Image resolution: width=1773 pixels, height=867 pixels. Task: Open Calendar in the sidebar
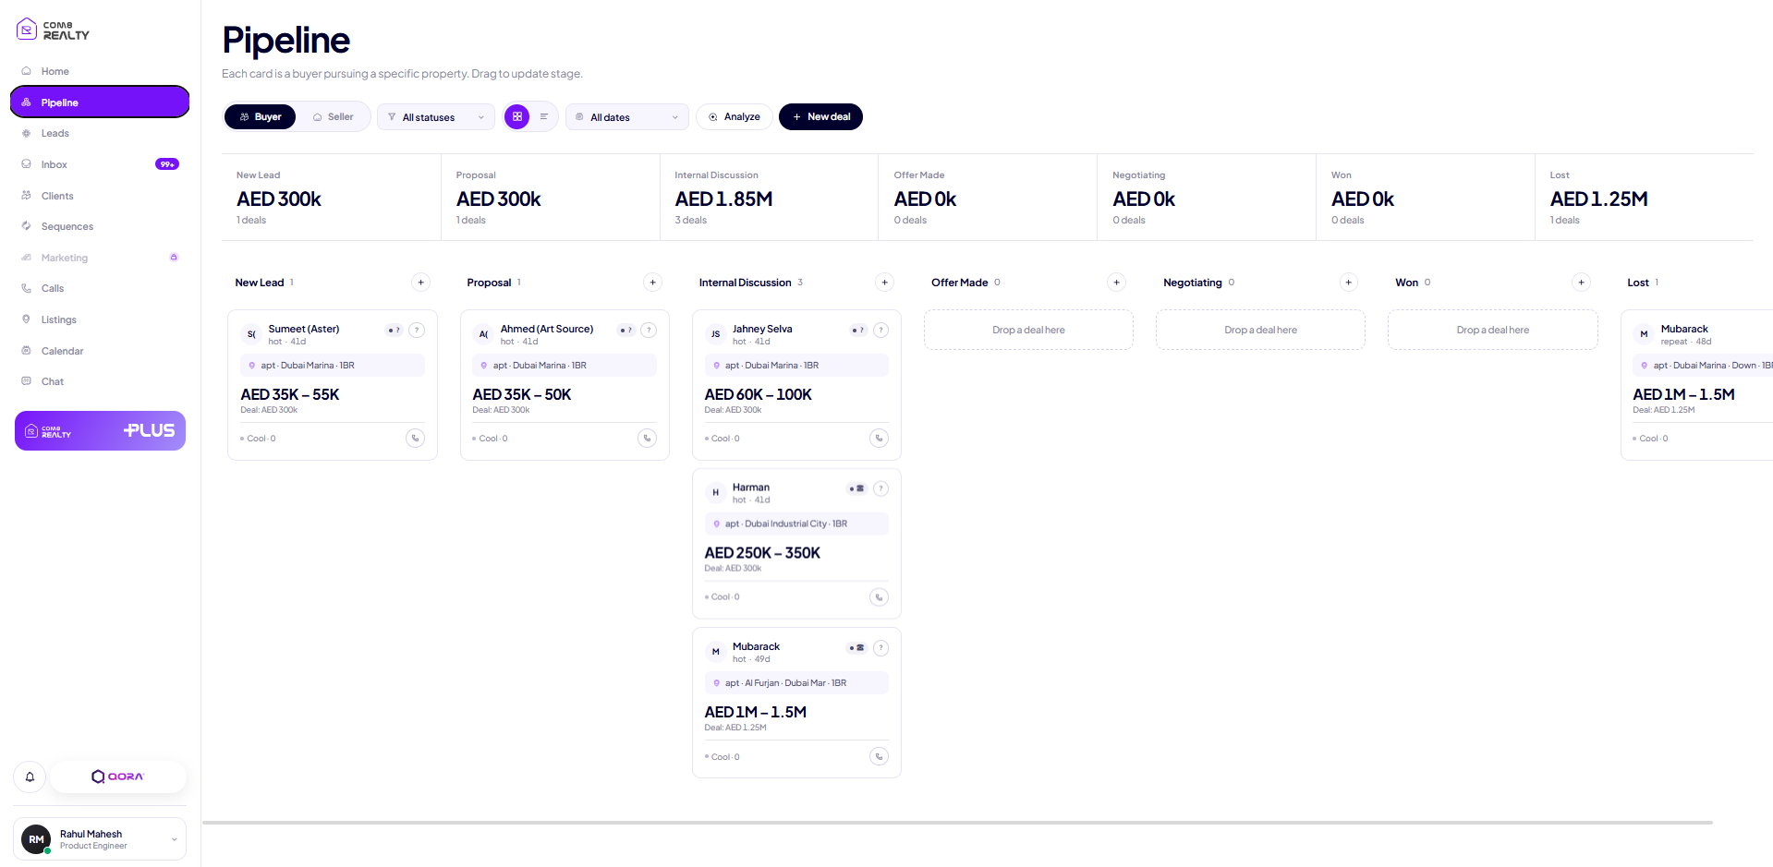coord(100,351)
